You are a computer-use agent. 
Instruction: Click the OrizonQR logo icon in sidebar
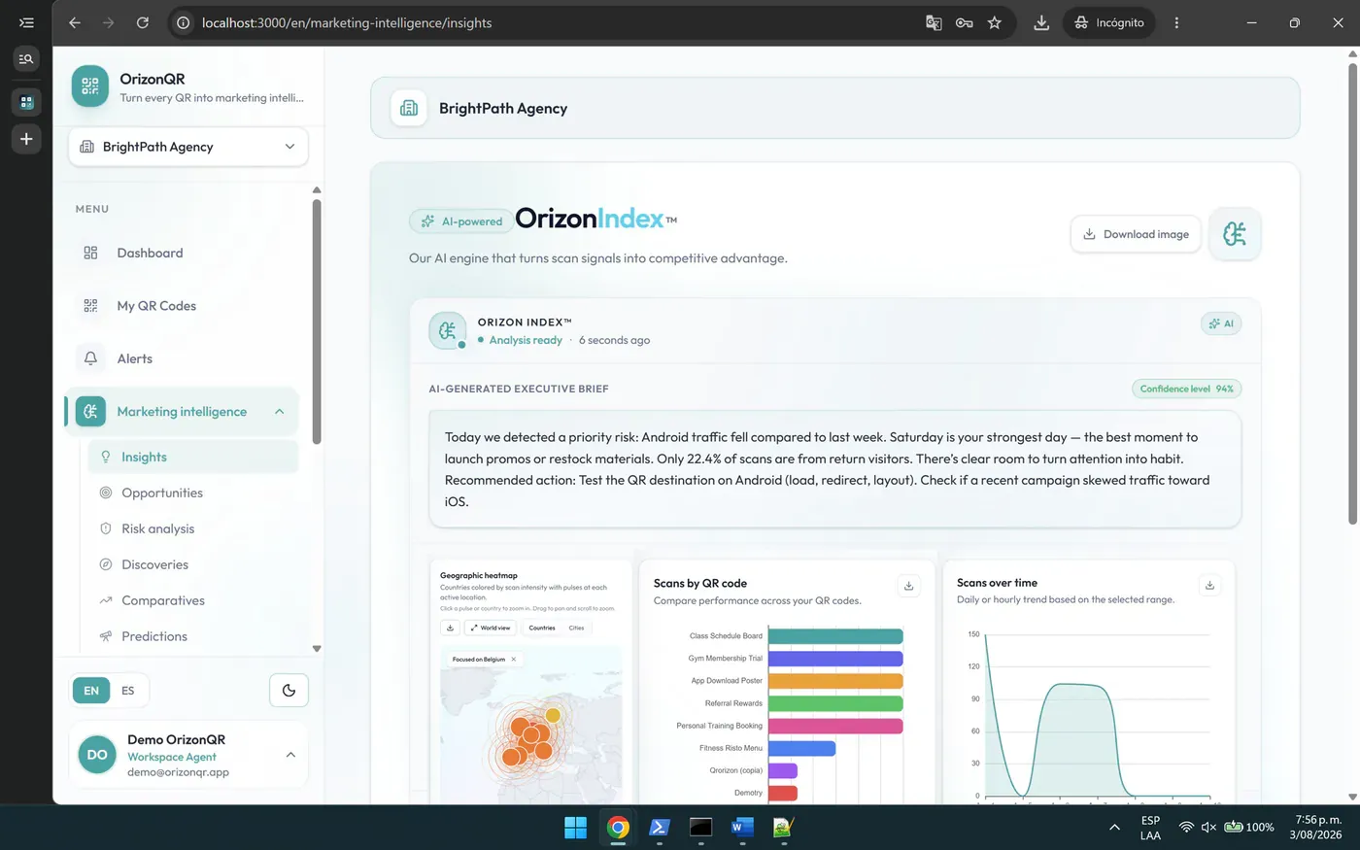tap(90, 86)
